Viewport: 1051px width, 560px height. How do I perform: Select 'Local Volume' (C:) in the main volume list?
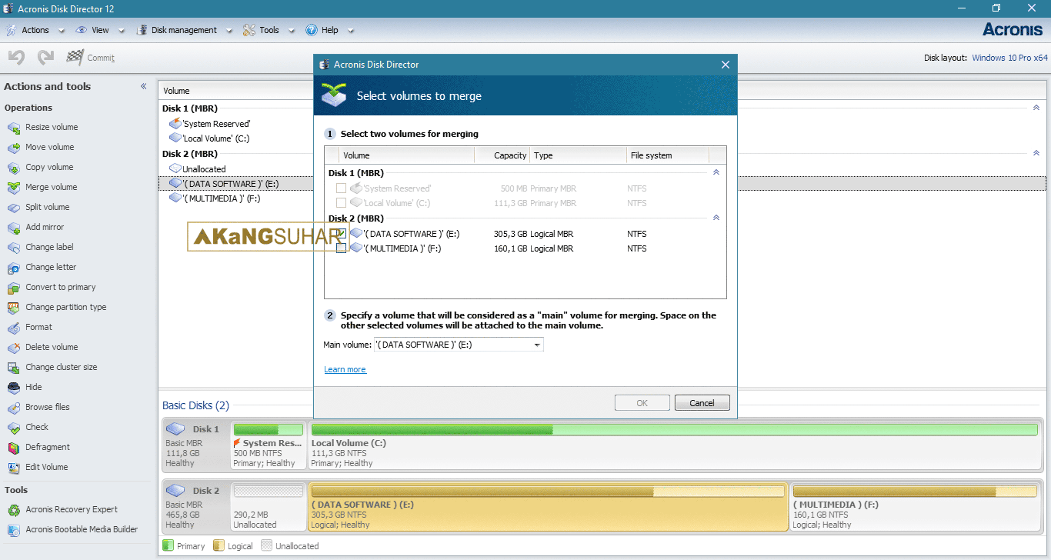[x=209, y=138]
